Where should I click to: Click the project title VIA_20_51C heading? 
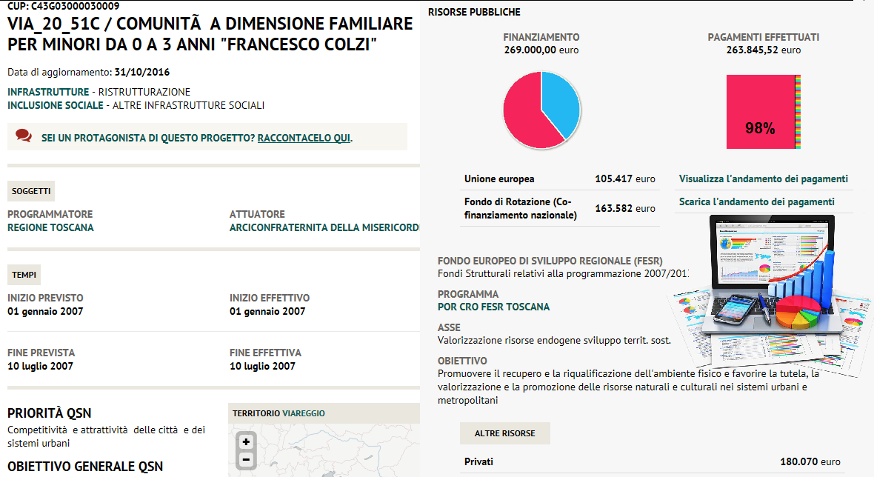[210, 33]
